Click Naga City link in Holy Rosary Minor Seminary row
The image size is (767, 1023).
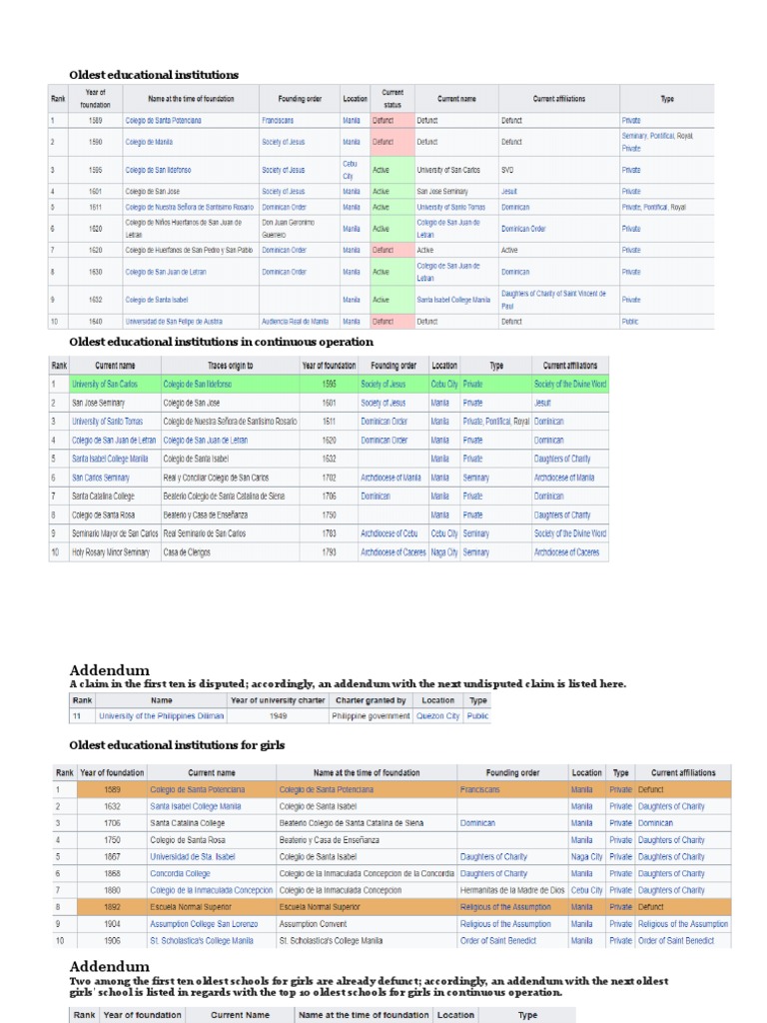pos(444,551)
